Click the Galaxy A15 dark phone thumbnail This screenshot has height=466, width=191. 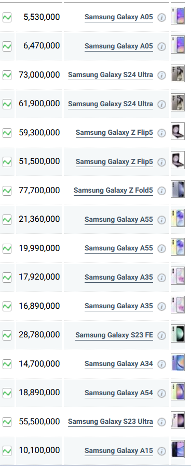click(x=178, y=449)
